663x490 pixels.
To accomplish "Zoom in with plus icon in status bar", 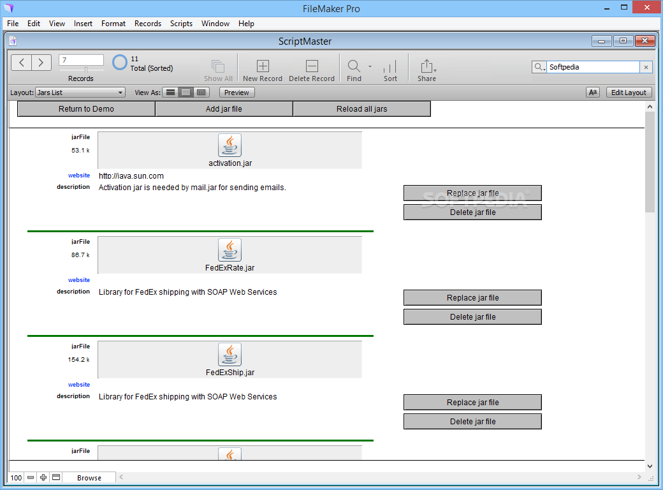I will [x=43, y=477].
